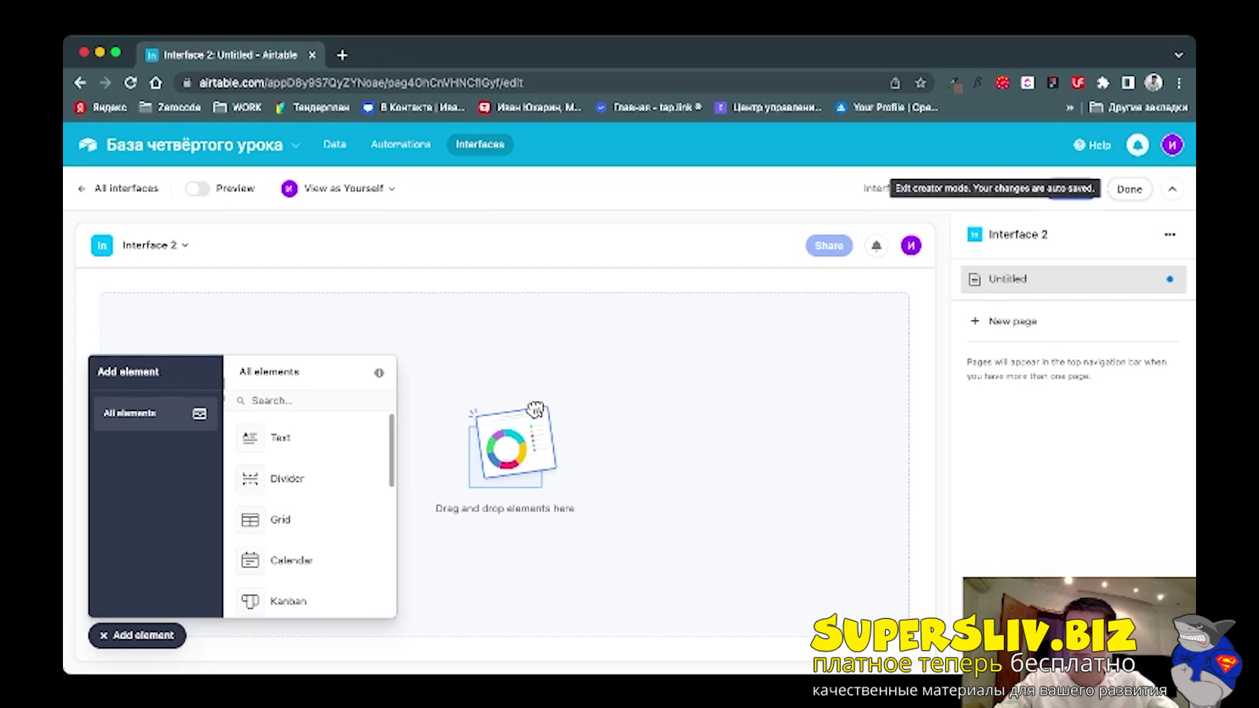This screenshot has width=1259, height=708.
Task: Open the Automations tab
Action: point(401,144)
